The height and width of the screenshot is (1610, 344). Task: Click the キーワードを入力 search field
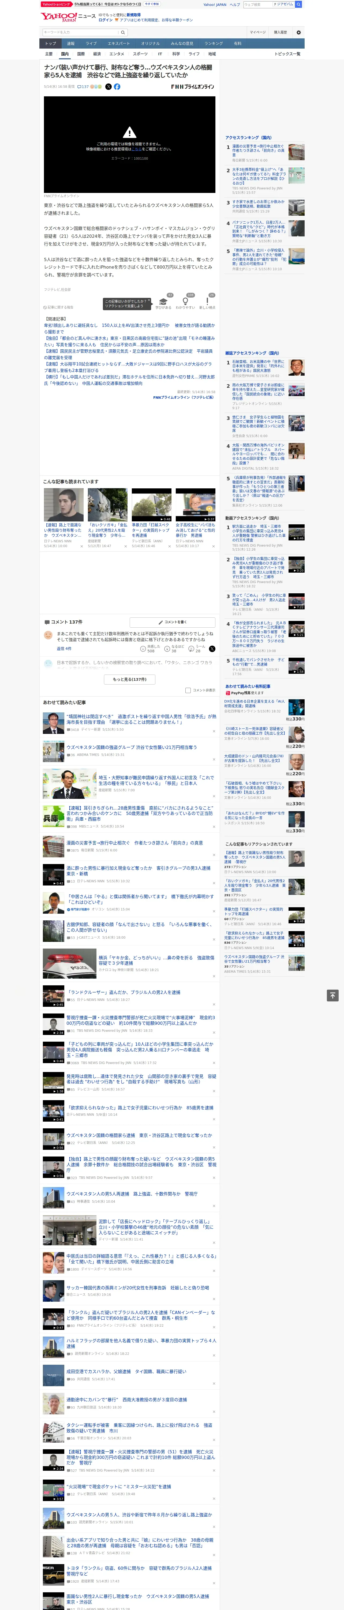point(80,32)
